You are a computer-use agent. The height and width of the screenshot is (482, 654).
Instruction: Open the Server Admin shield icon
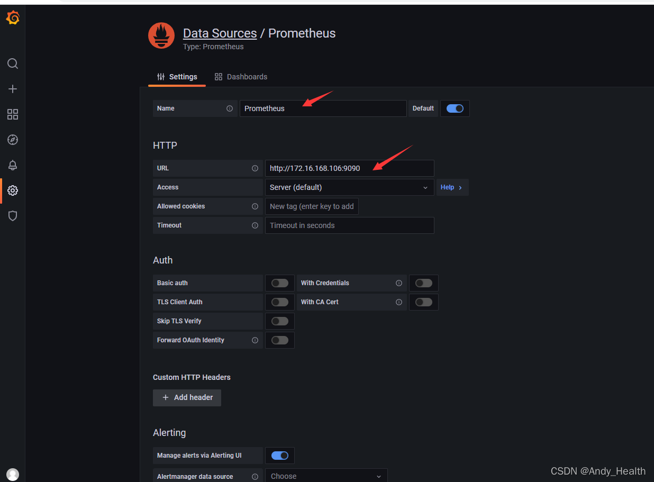click(x=13, y=216)
